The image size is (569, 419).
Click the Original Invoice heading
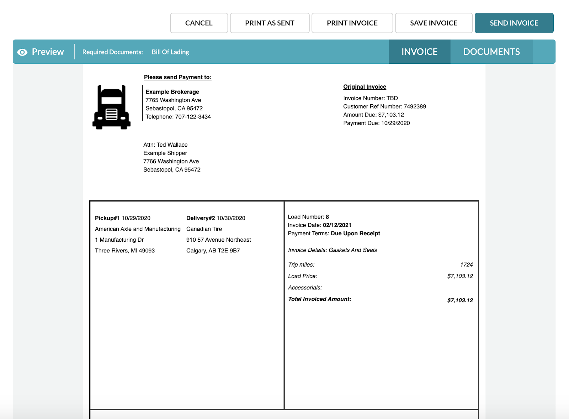pyautogui.click(x=365, y=87)
